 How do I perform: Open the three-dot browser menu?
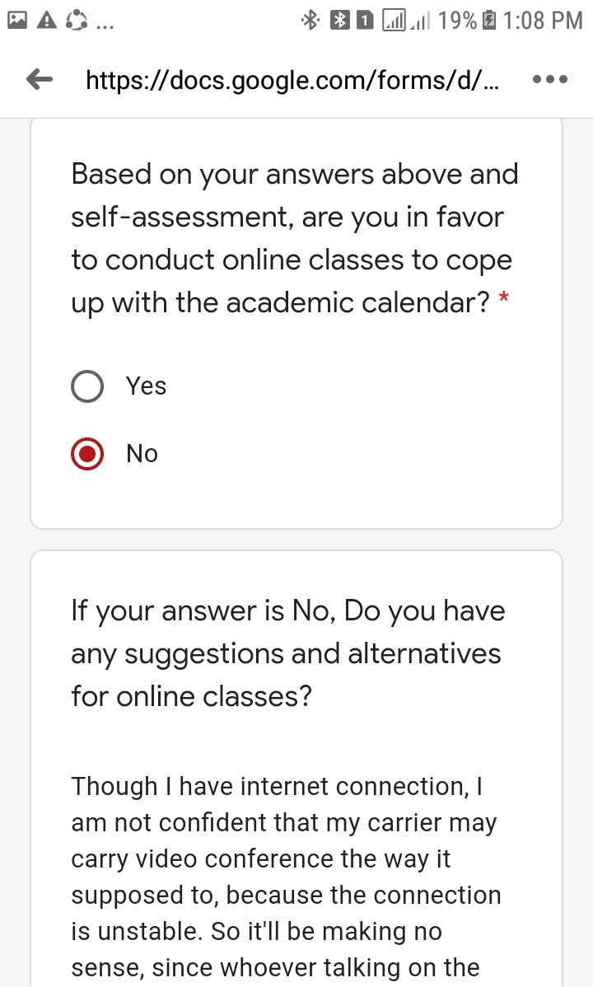(549, 80)
